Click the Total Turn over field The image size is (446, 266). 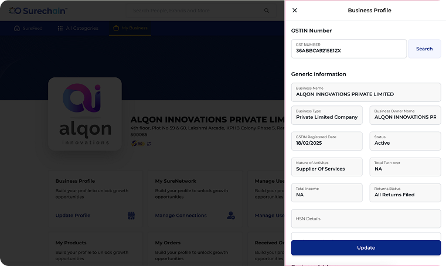pyautogui.click(x=405, y=167)
